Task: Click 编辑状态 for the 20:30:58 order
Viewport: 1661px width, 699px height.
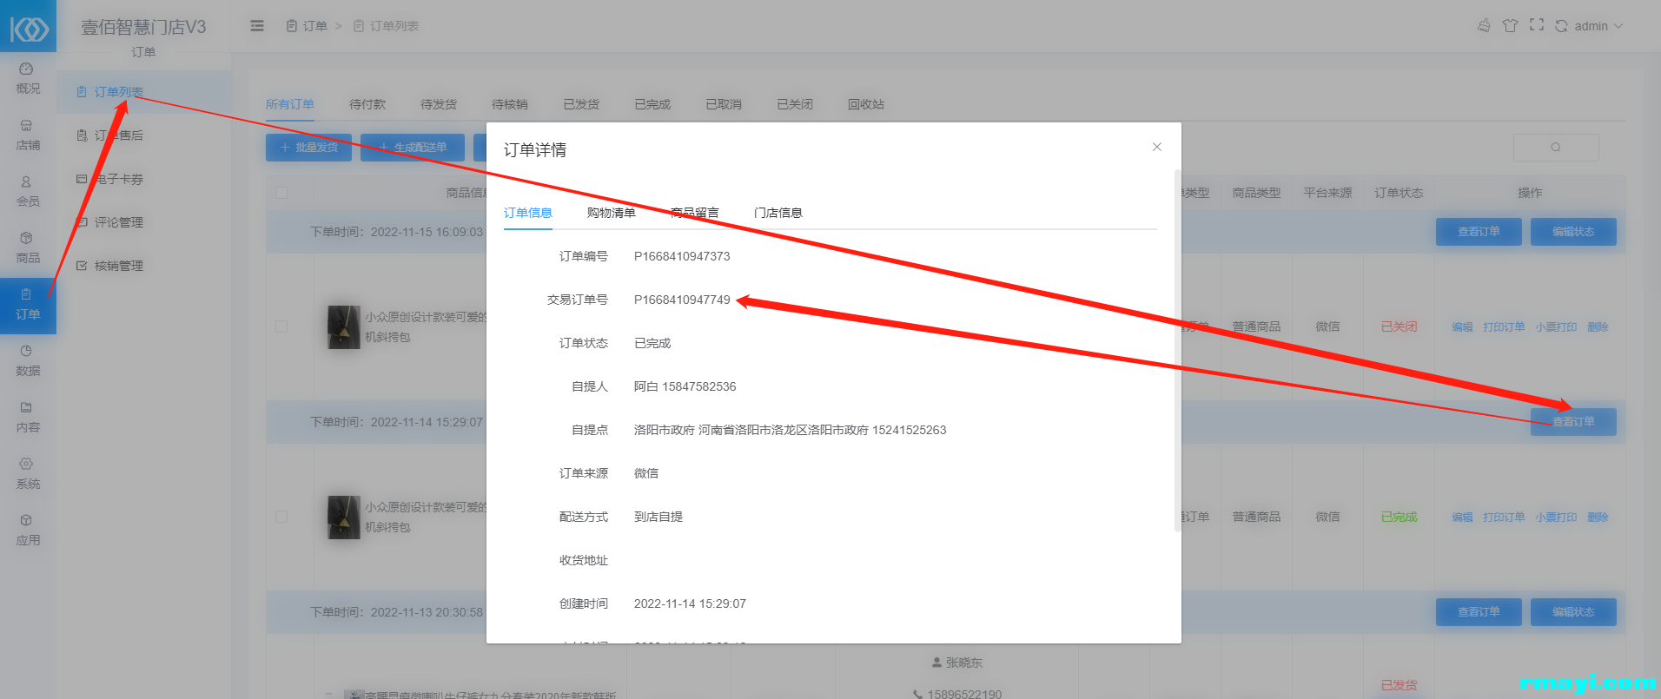Action: [x=1573, y=612]
